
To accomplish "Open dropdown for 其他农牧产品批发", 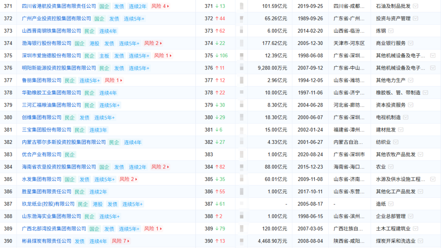I will (421, 154).
